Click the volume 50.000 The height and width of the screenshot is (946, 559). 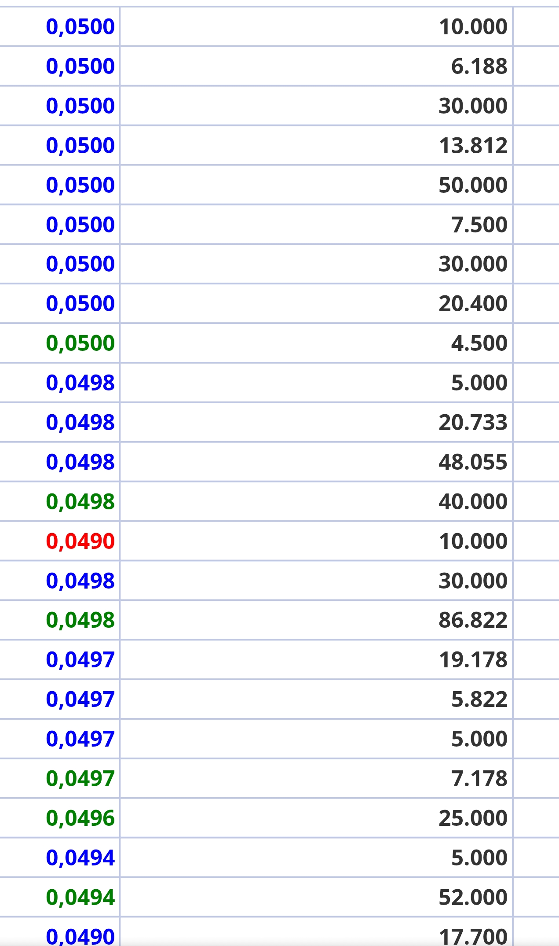[x=473, y=185]
